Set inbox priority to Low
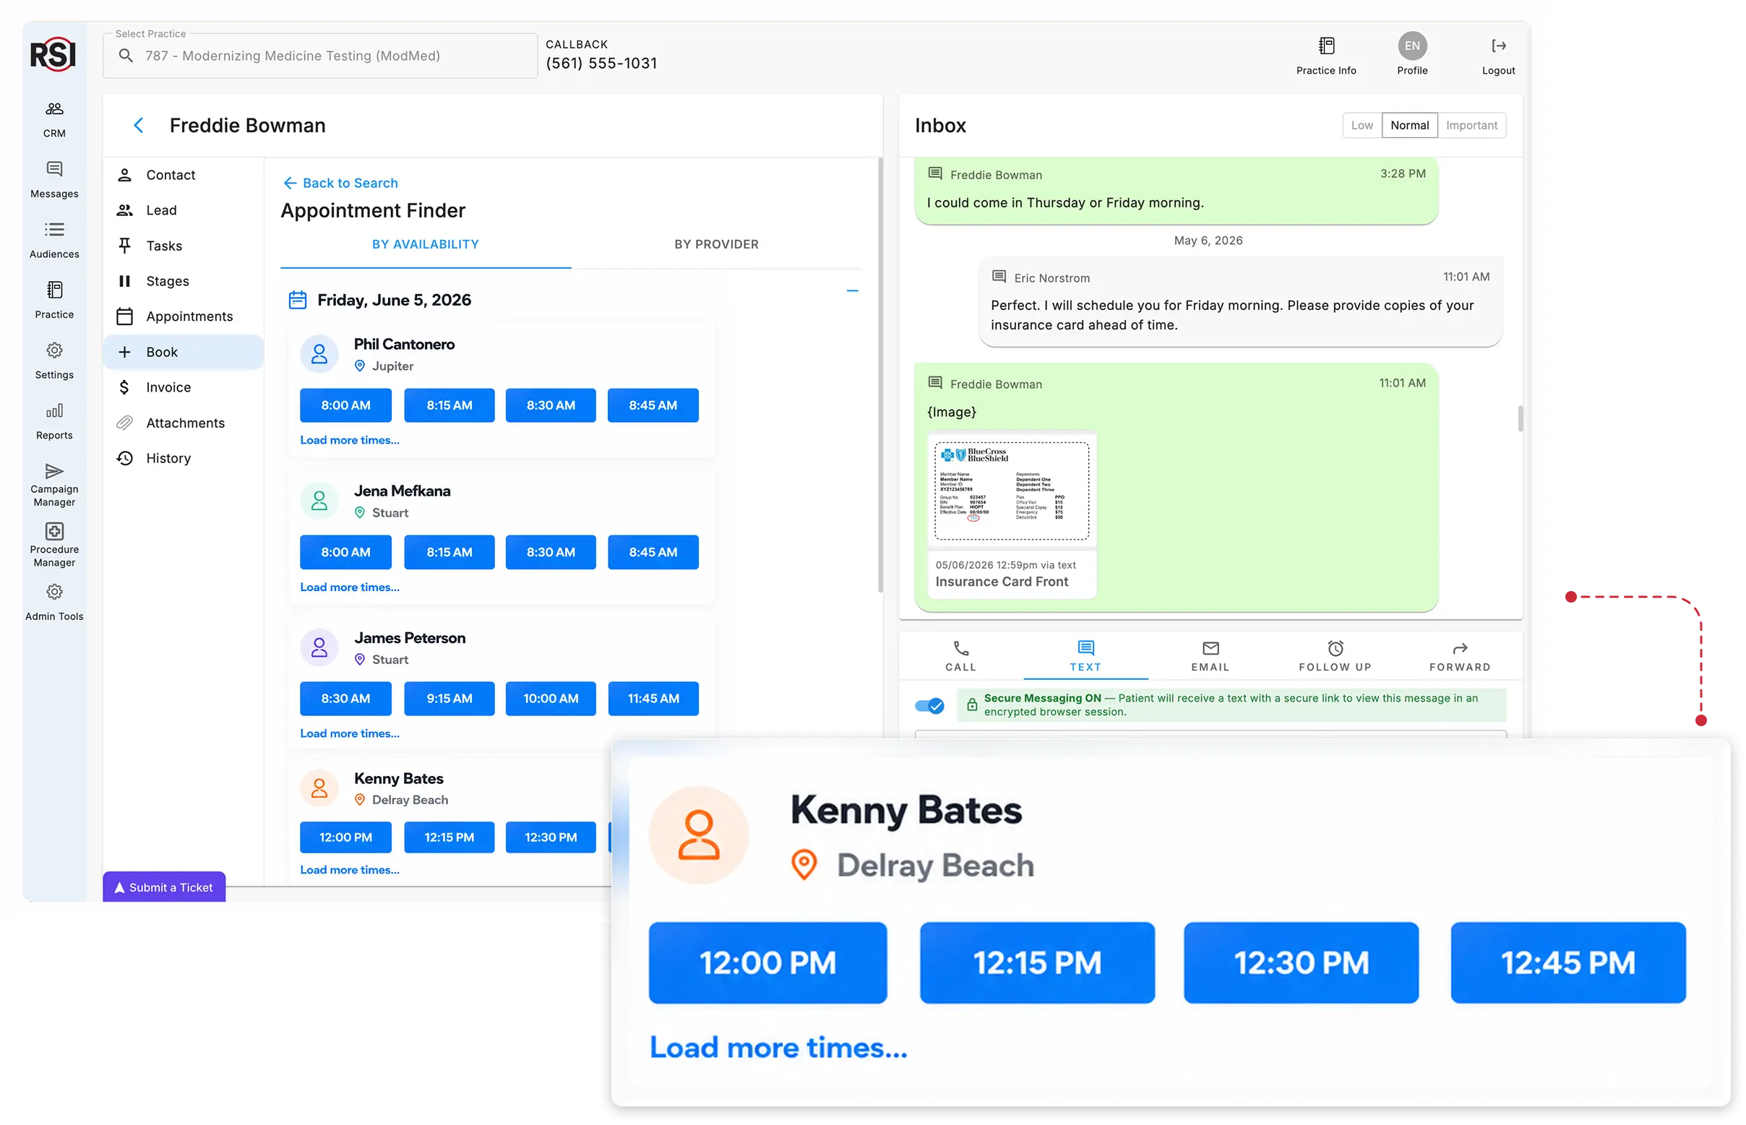 coord(1362,126)
